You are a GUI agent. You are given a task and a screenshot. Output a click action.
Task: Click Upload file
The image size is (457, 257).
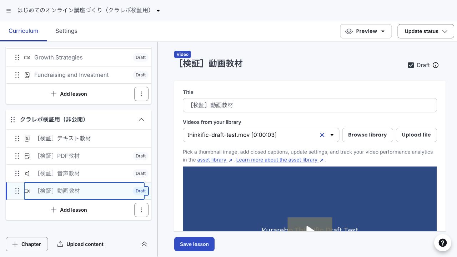click(x=416, y=135)
